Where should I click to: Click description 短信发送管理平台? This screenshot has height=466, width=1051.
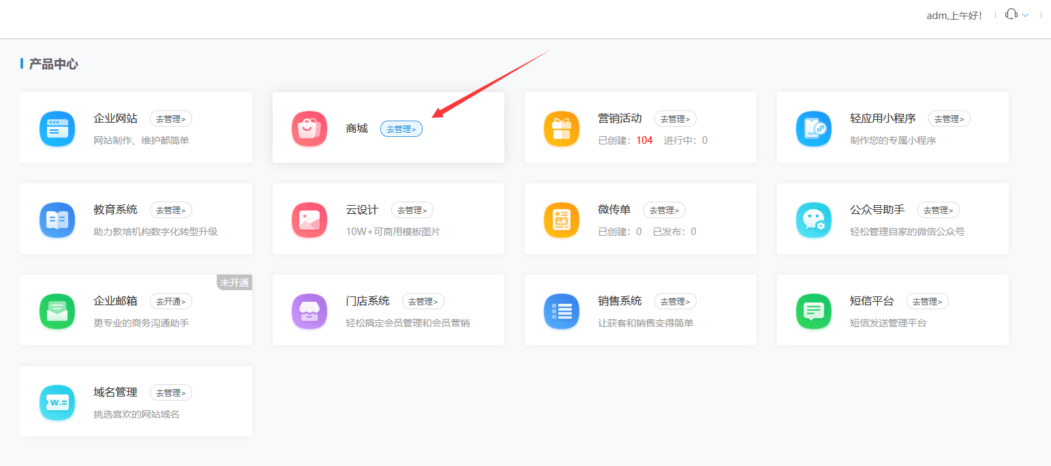[x=889, y=323]
